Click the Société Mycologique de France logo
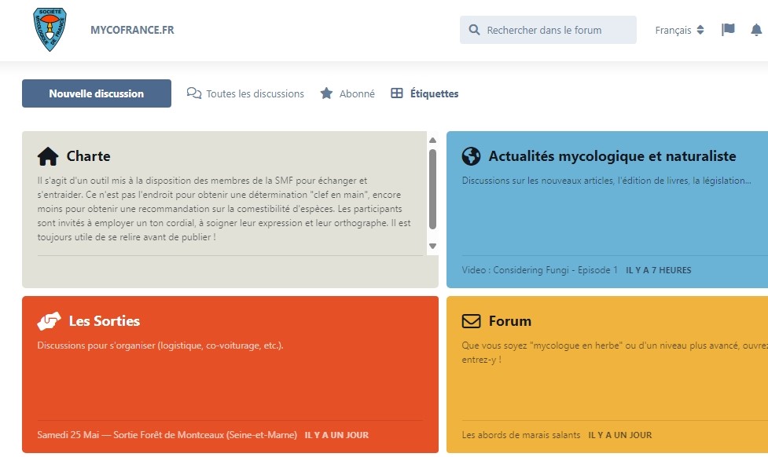768x457 pixels. click(x=50, y=30)
